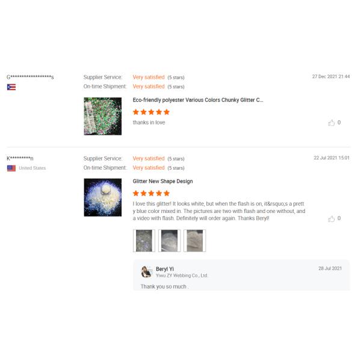Screen dimensions: 361x361
Task: Like the 'thanks in love' review
Action: tap(332, 123)
